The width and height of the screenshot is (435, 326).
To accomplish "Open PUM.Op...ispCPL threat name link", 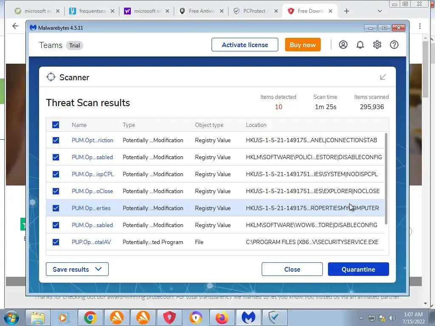I will [x=93, y=174].
